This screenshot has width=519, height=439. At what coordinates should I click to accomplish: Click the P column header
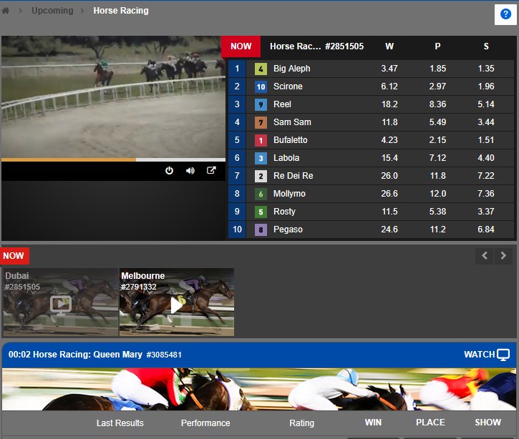[437, 46]
